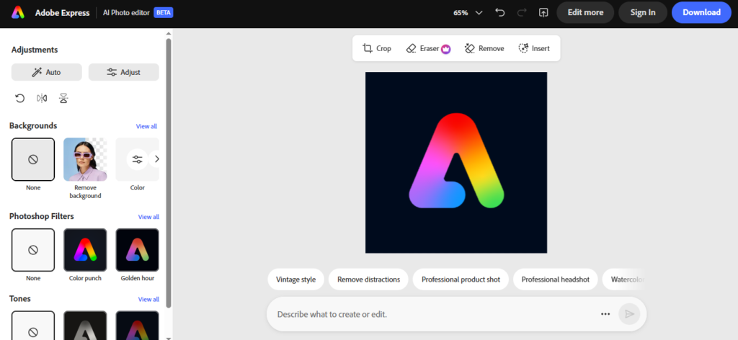The height and width of the screenshot is (340, 738).
Task: Click the Download button
Action: [x=701, y=13]
